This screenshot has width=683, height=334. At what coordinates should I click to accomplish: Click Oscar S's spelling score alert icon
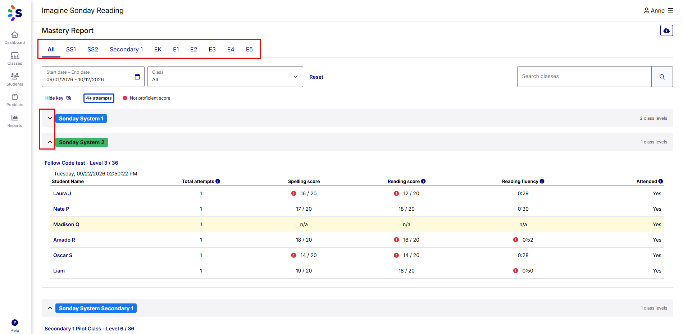[294, 255]
